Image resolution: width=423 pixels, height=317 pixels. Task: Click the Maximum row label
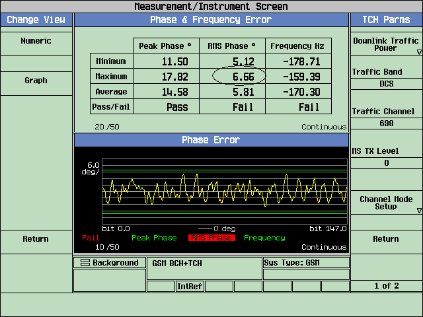[x=111, y=77]
